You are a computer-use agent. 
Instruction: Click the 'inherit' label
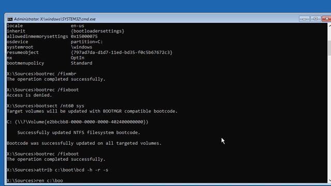tap(16, 31)
